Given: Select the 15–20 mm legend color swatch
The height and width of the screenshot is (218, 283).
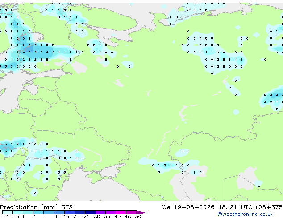Looking at the screenshot, I should coord(69,212).
